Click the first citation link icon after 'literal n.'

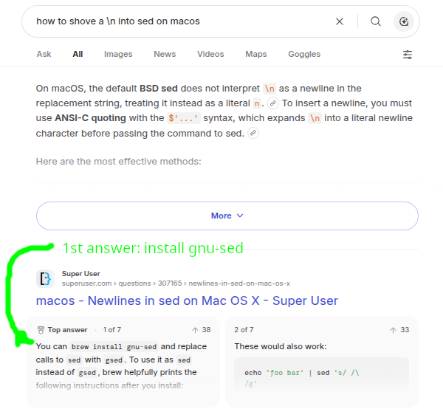[x=272, y=103]
